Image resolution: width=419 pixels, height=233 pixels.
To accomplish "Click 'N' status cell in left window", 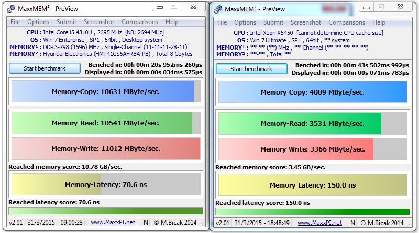I will tap(146, 223).
